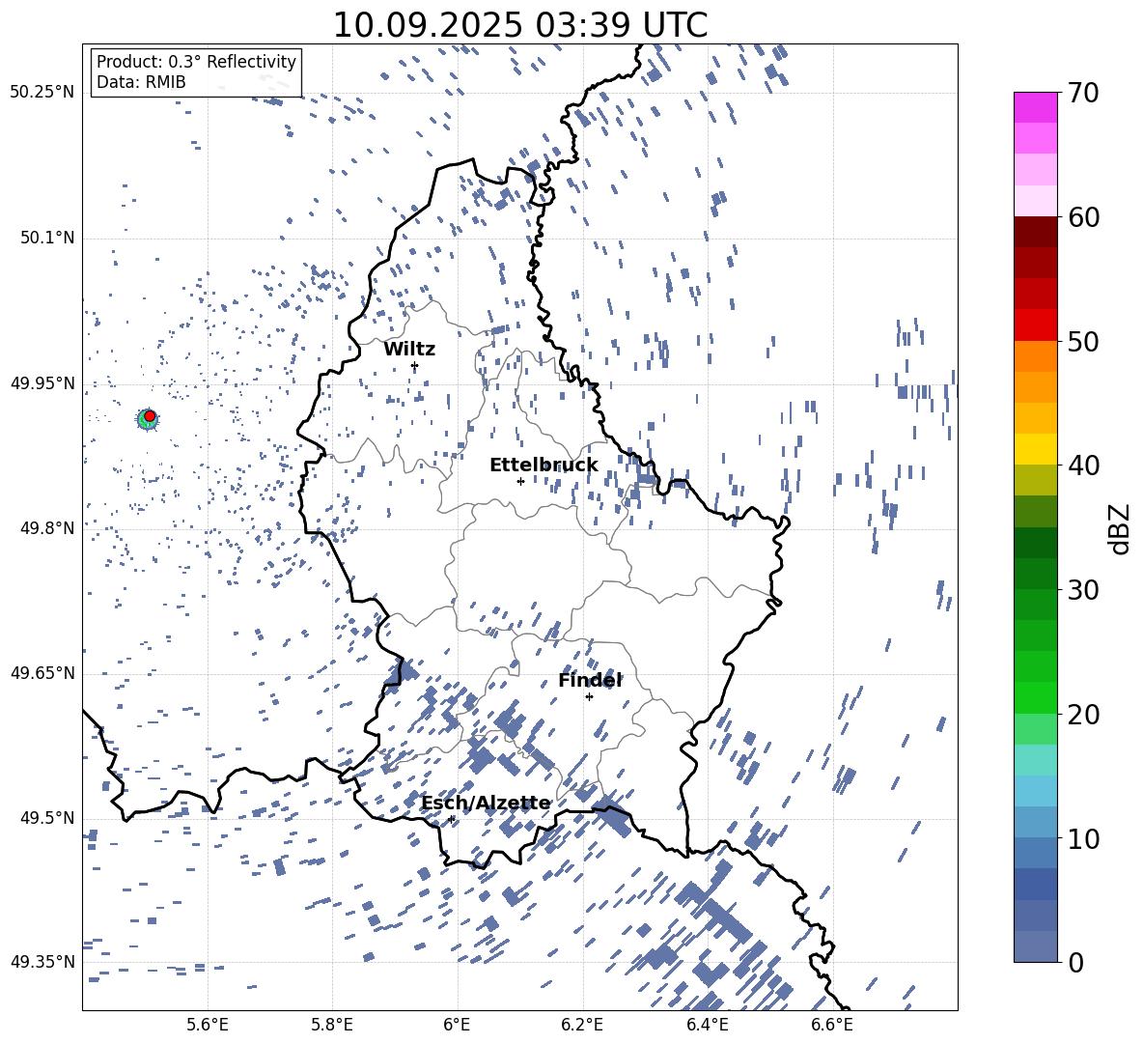Image resolution: width=1143 pixels, height=1044 pixels.
Task: Click the magenta top colorbar segment
Action: coord(1035,108)
